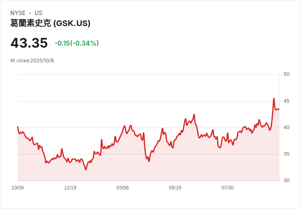Viewport: 301px width, 209px height.
Task: Click the right end of the price line
Action: (279, 109)
